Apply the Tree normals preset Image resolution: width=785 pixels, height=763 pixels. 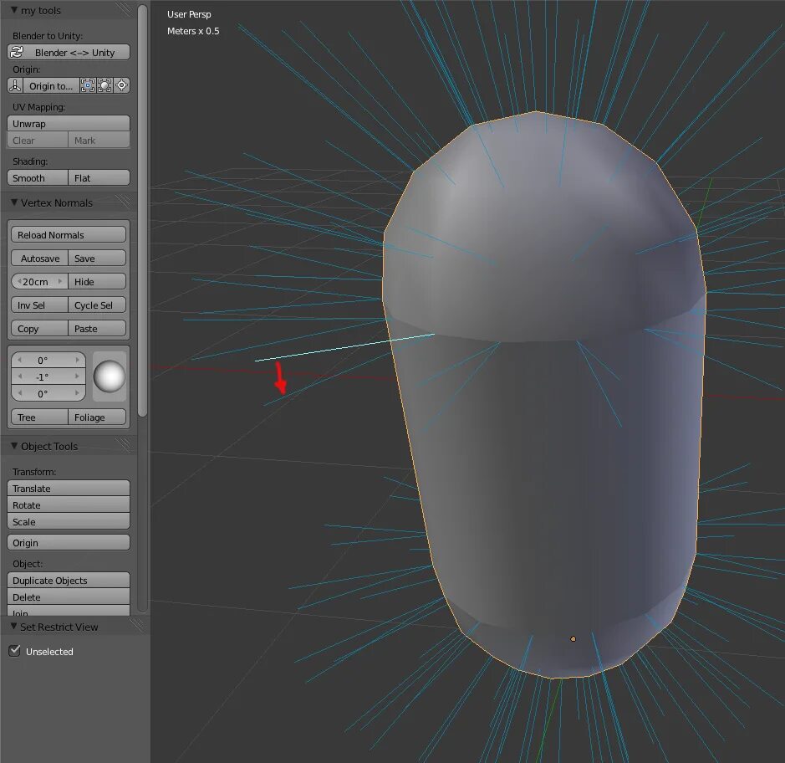pyautogui.click(x=39, y=417)
